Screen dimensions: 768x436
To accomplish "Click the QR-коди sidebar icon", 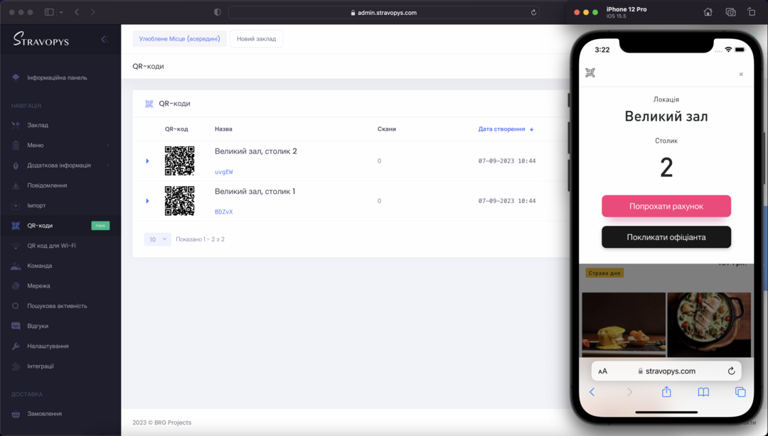I will coord(16,226).
